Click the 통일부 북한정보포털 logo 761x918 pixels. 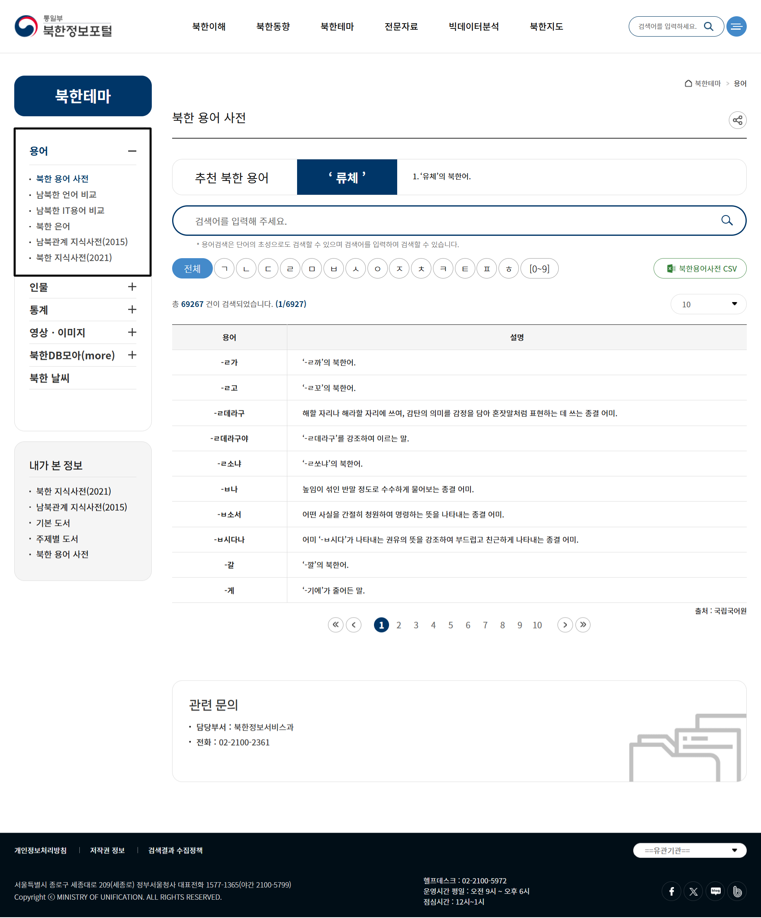(63, 26)
